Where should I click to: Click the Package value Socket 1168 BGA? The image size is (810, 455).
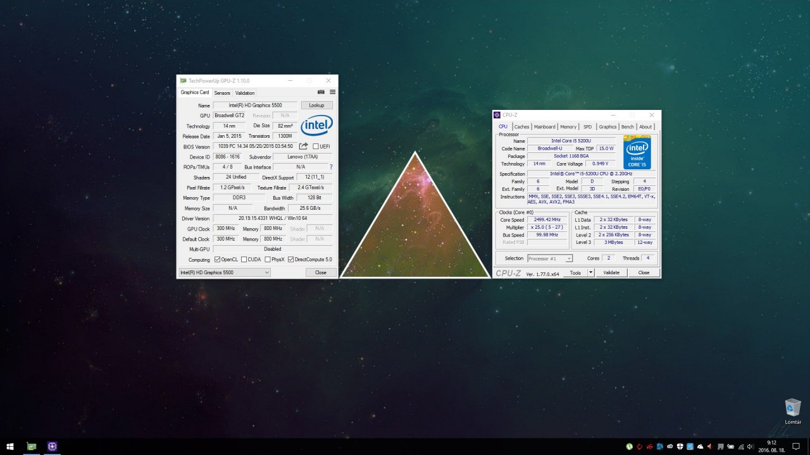pyautogui.click(x=571, y=156)
